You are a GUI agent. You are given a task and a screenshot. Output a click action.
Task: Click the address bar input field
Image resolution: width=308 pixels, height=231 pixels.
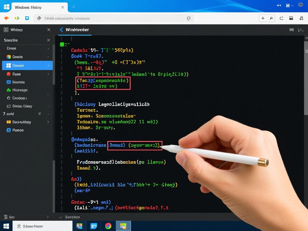pos(112,18)
